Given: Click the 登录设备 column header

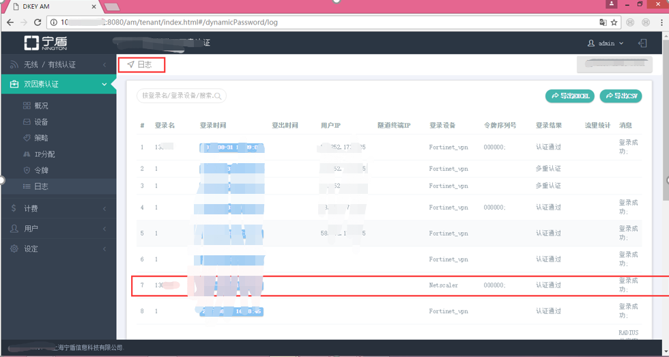Looking at the screenshot, I should [x=442, y=126].
